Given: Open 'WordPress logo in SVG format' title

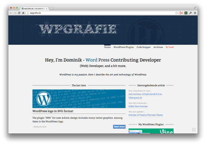Looking at the screenshot, I should pyautogui.click(x=53, y=111).
